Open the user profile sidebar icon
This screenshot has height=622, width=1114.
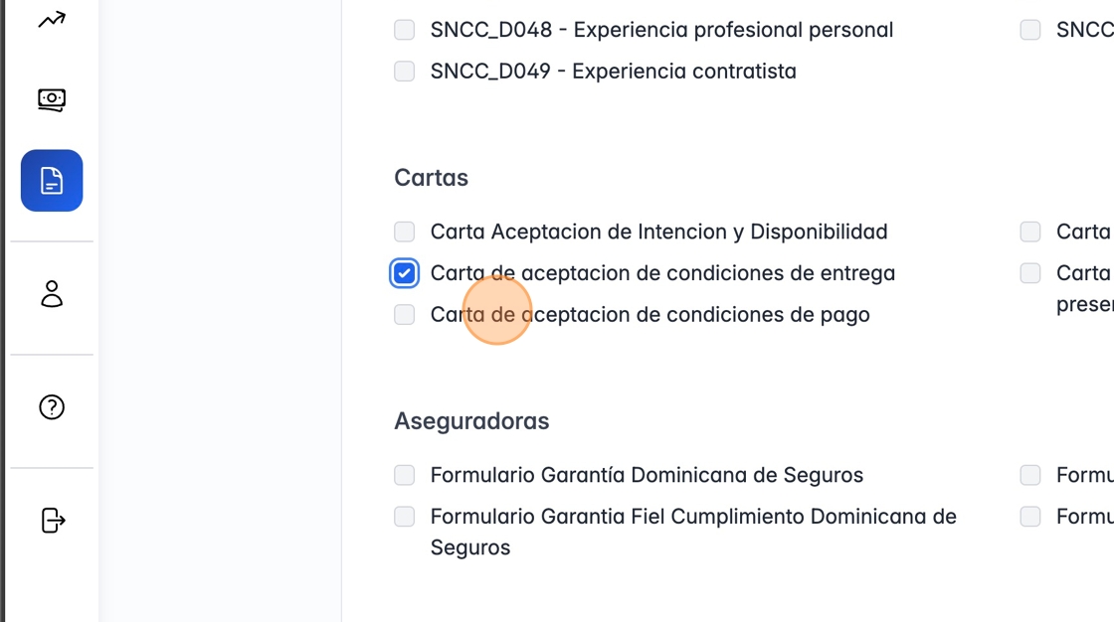[52, 294]
